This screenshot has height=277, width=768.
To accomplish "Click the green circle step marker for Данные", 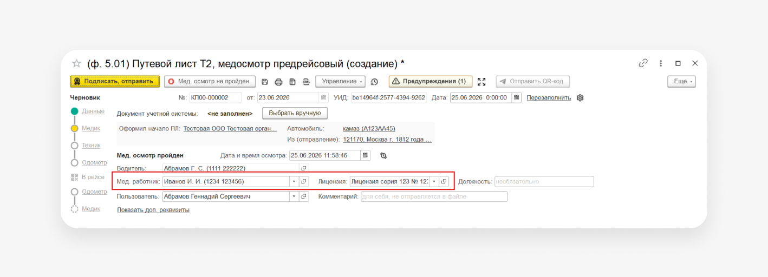I will coord(75,111).
